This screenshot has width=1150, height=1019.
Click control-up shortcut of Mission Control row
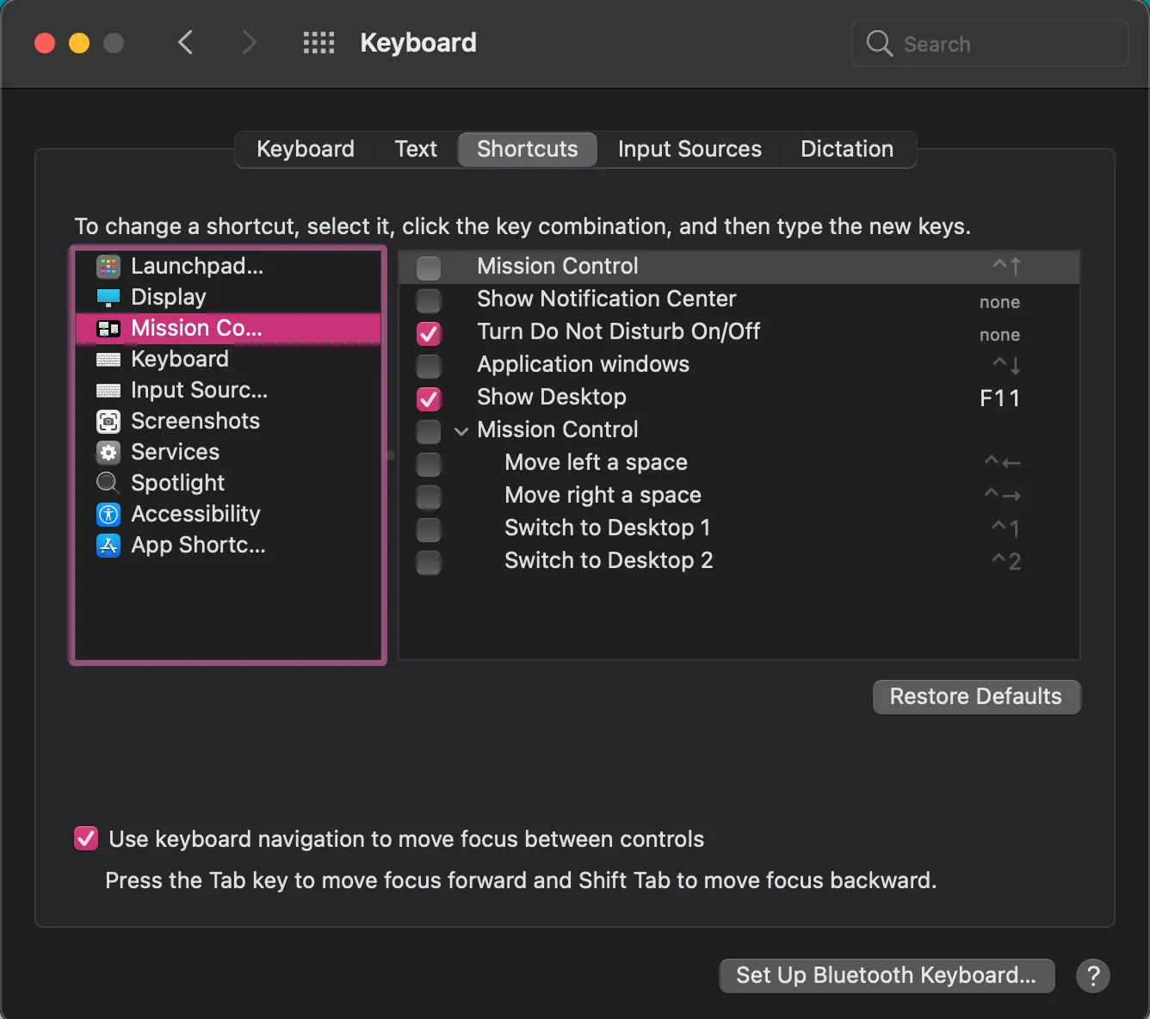[x=1006, y=267]
